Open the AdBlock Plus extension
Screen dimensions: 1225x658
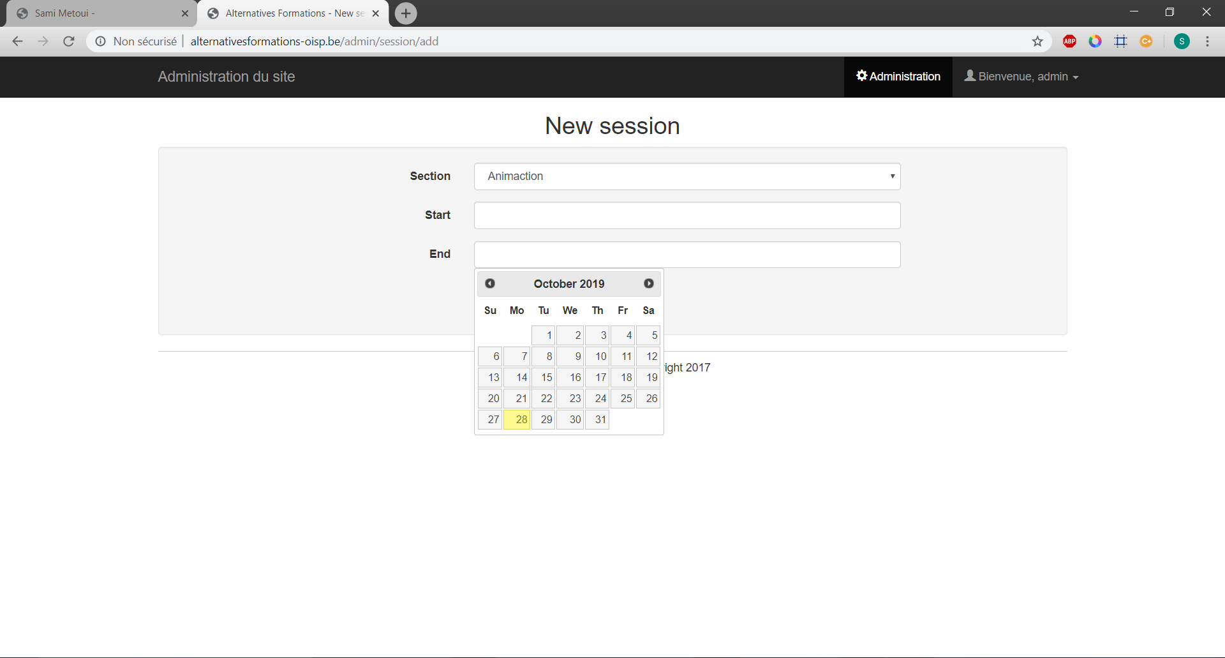pyautogui.click(x=1069, y=41)
